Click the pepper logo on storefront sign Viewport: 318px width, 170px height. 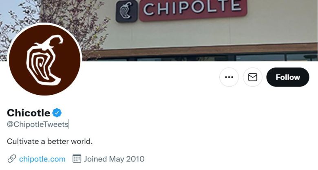pos(126,11)
